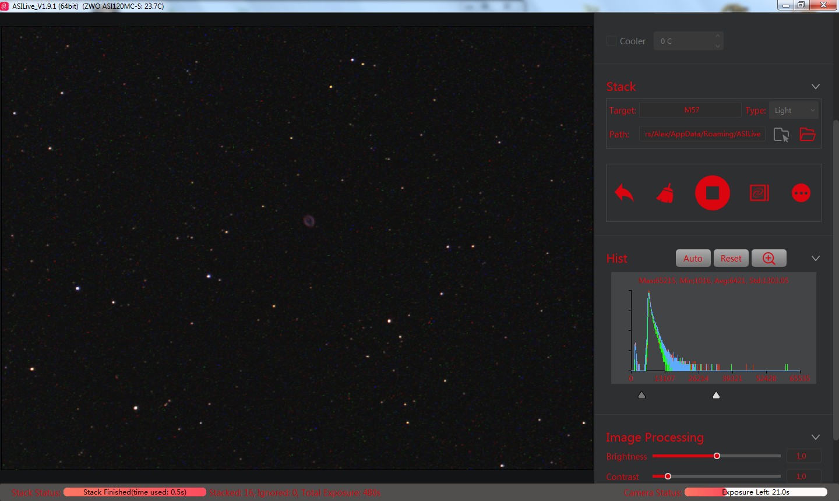Open the more options ellipsis icon
This screenshot has height=501, width=839.
click(x=801, y=193)
